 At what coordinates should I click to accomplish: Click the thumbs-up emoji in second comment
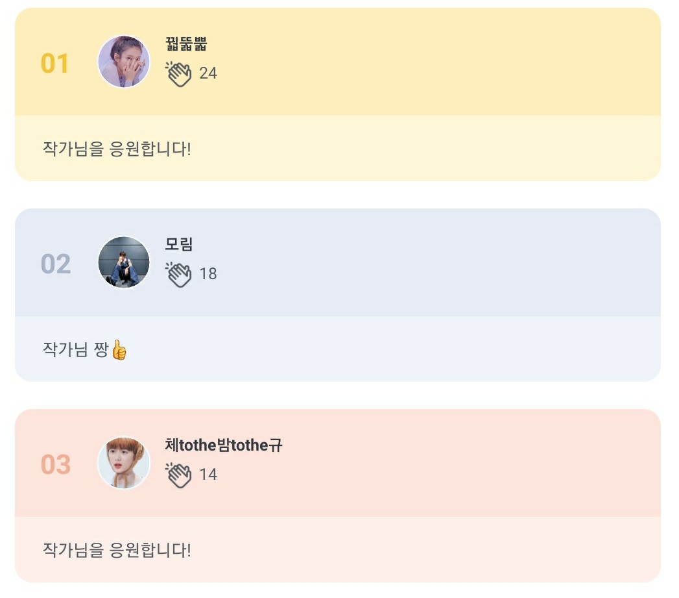pyautogui.click(x=119, y=350)
